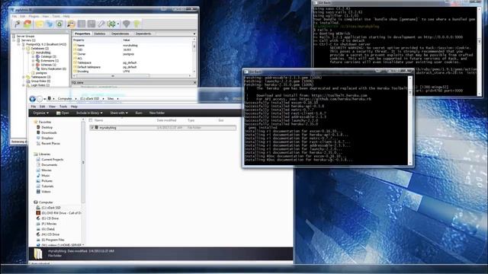Expand the Schemas (1) tree node
Screen dimensions: 488x274
(x=33, y=65)
